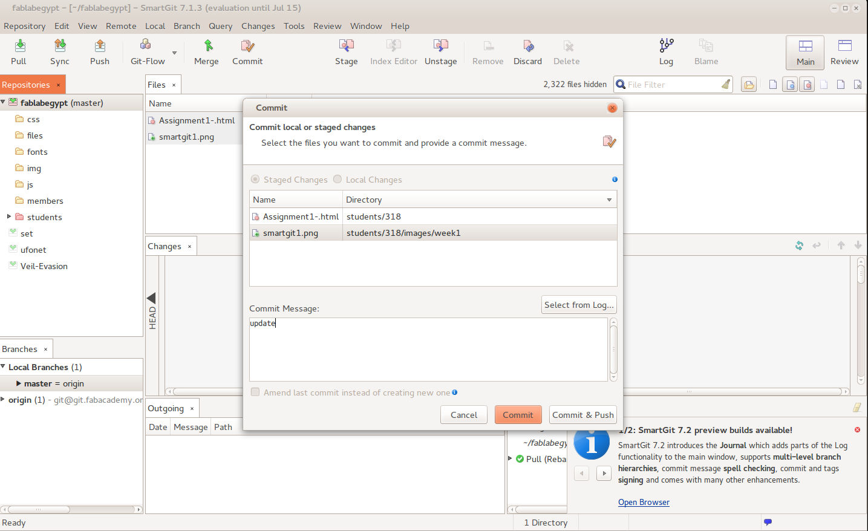Open the Open Browser link
The height and width of the screenshot is (531, 868).
[644, 502]
